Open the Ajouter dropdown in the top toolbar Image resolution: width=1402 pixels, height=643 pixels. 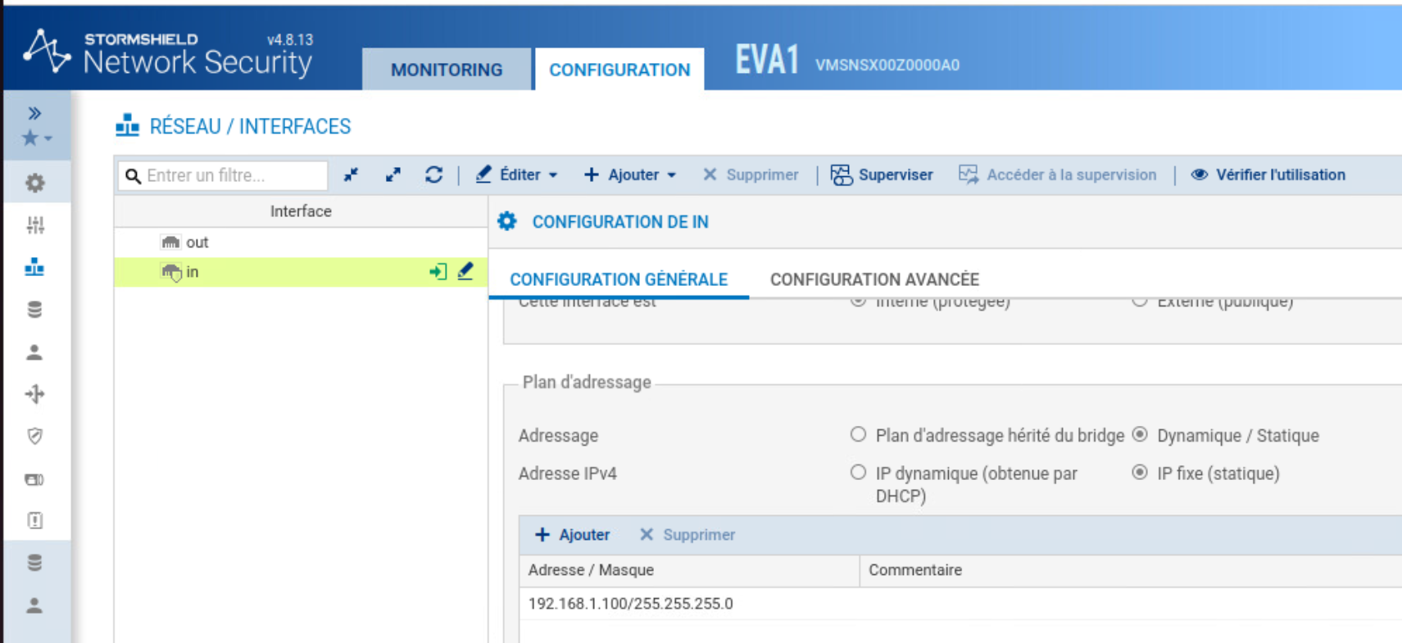coord(629,174)
